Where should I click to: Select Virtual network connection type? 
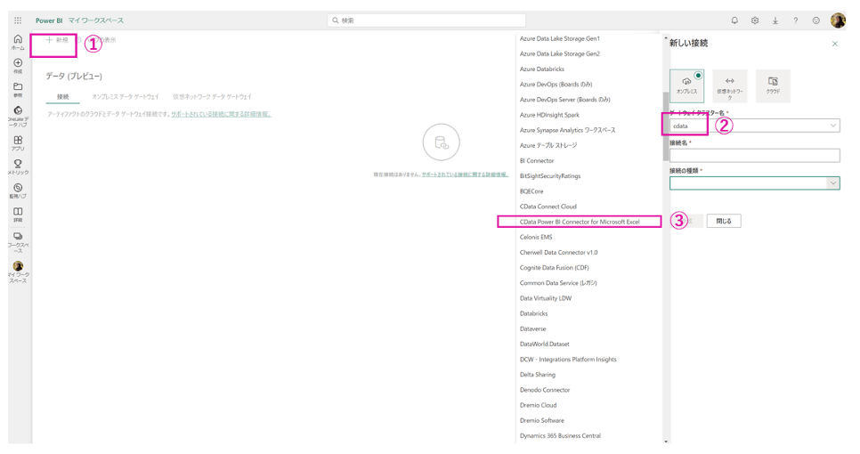(x=729, y=85)
